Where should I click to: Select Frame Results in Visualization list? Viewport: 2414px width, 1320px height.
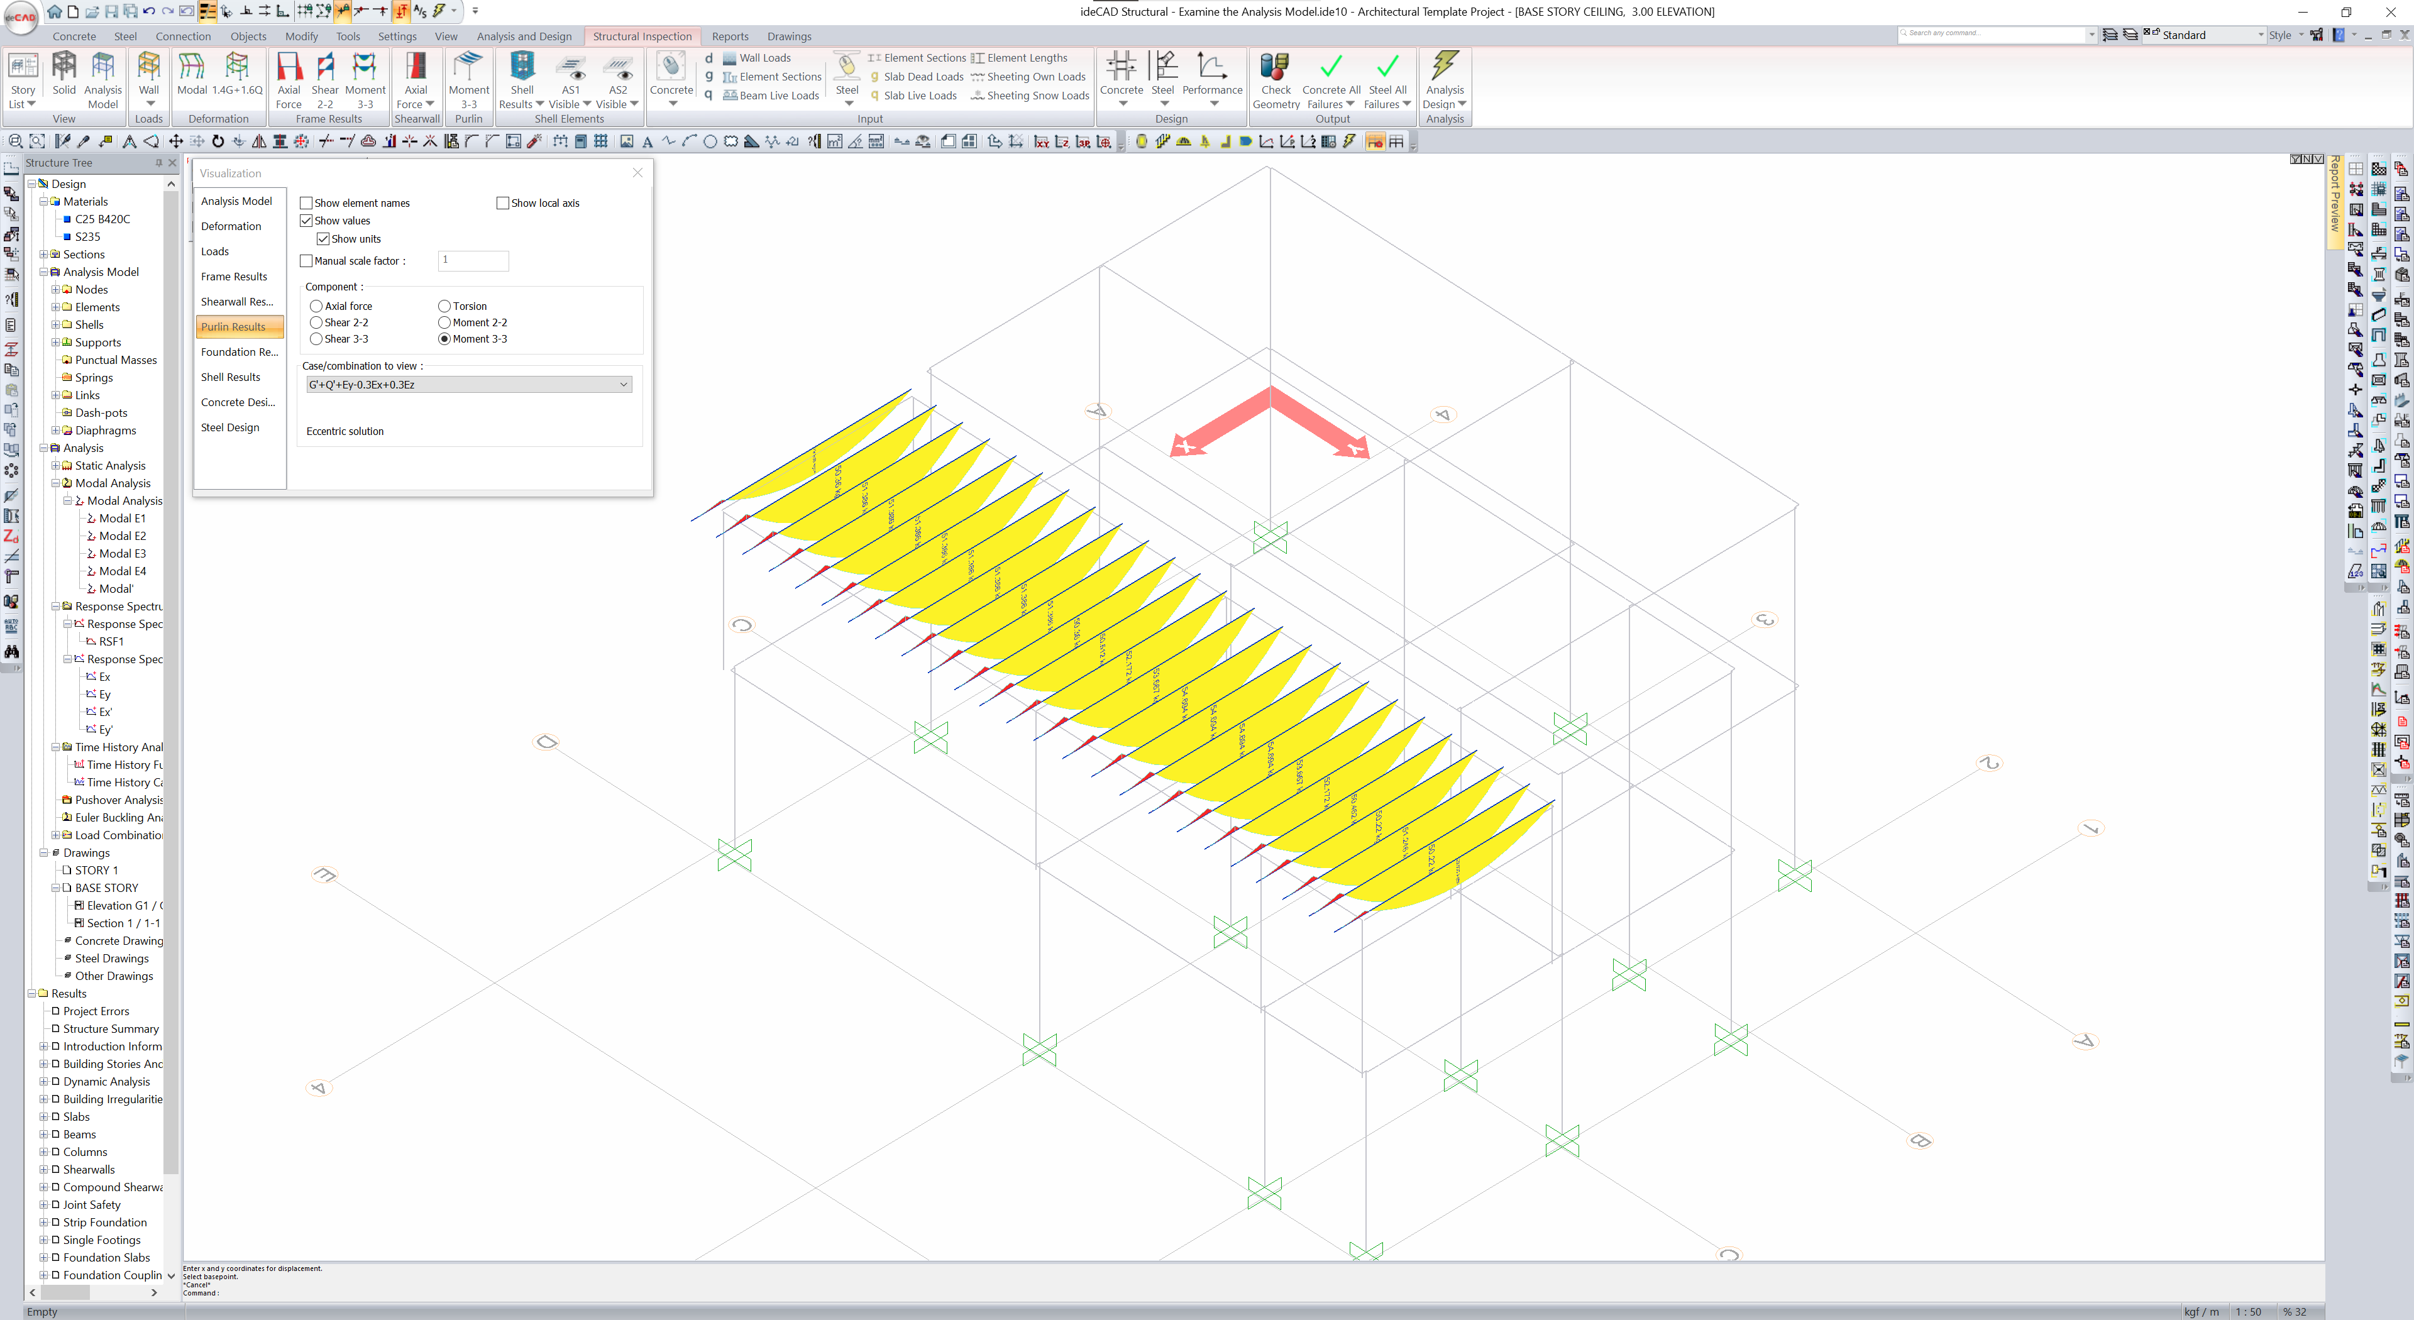click(x=234, y=277)
